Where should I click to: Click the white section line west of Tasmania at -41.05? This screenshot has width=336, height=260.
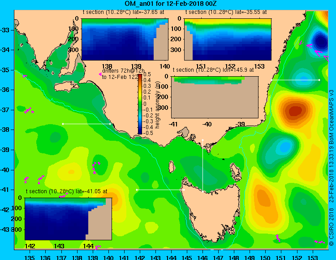160,190
